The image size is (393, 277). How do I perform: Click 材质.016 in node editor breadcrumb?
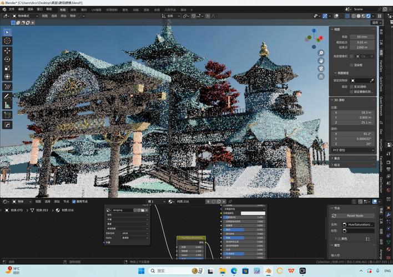67,211
